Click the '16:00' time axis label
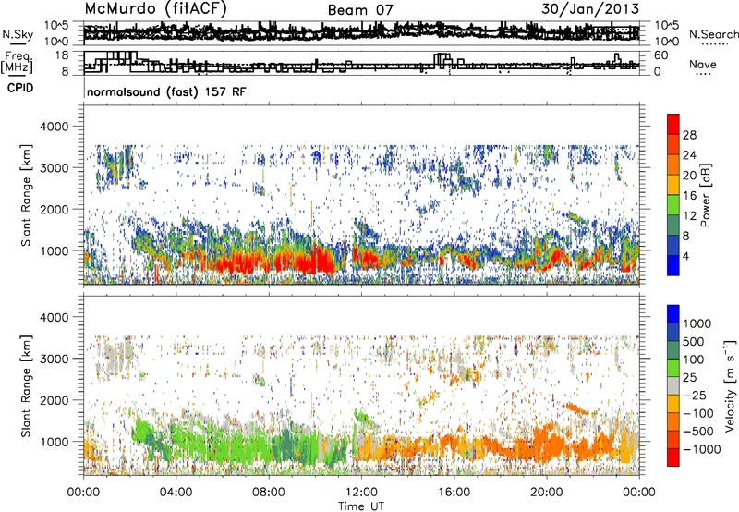The height and width of the screenshot is (512, 739). (x=454, y=493)
